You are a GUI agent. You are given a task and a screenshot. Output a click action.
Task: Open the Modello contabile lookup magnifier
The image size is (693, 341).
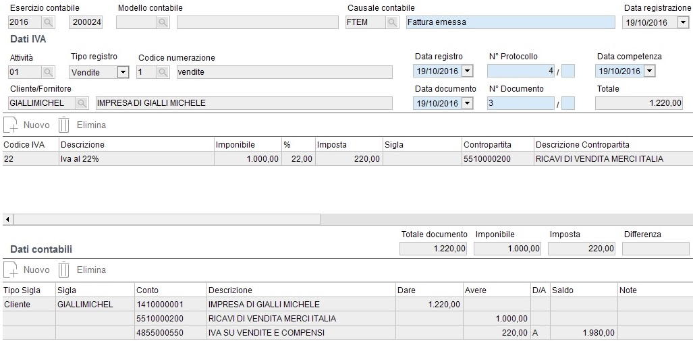(x=163, y=22)
